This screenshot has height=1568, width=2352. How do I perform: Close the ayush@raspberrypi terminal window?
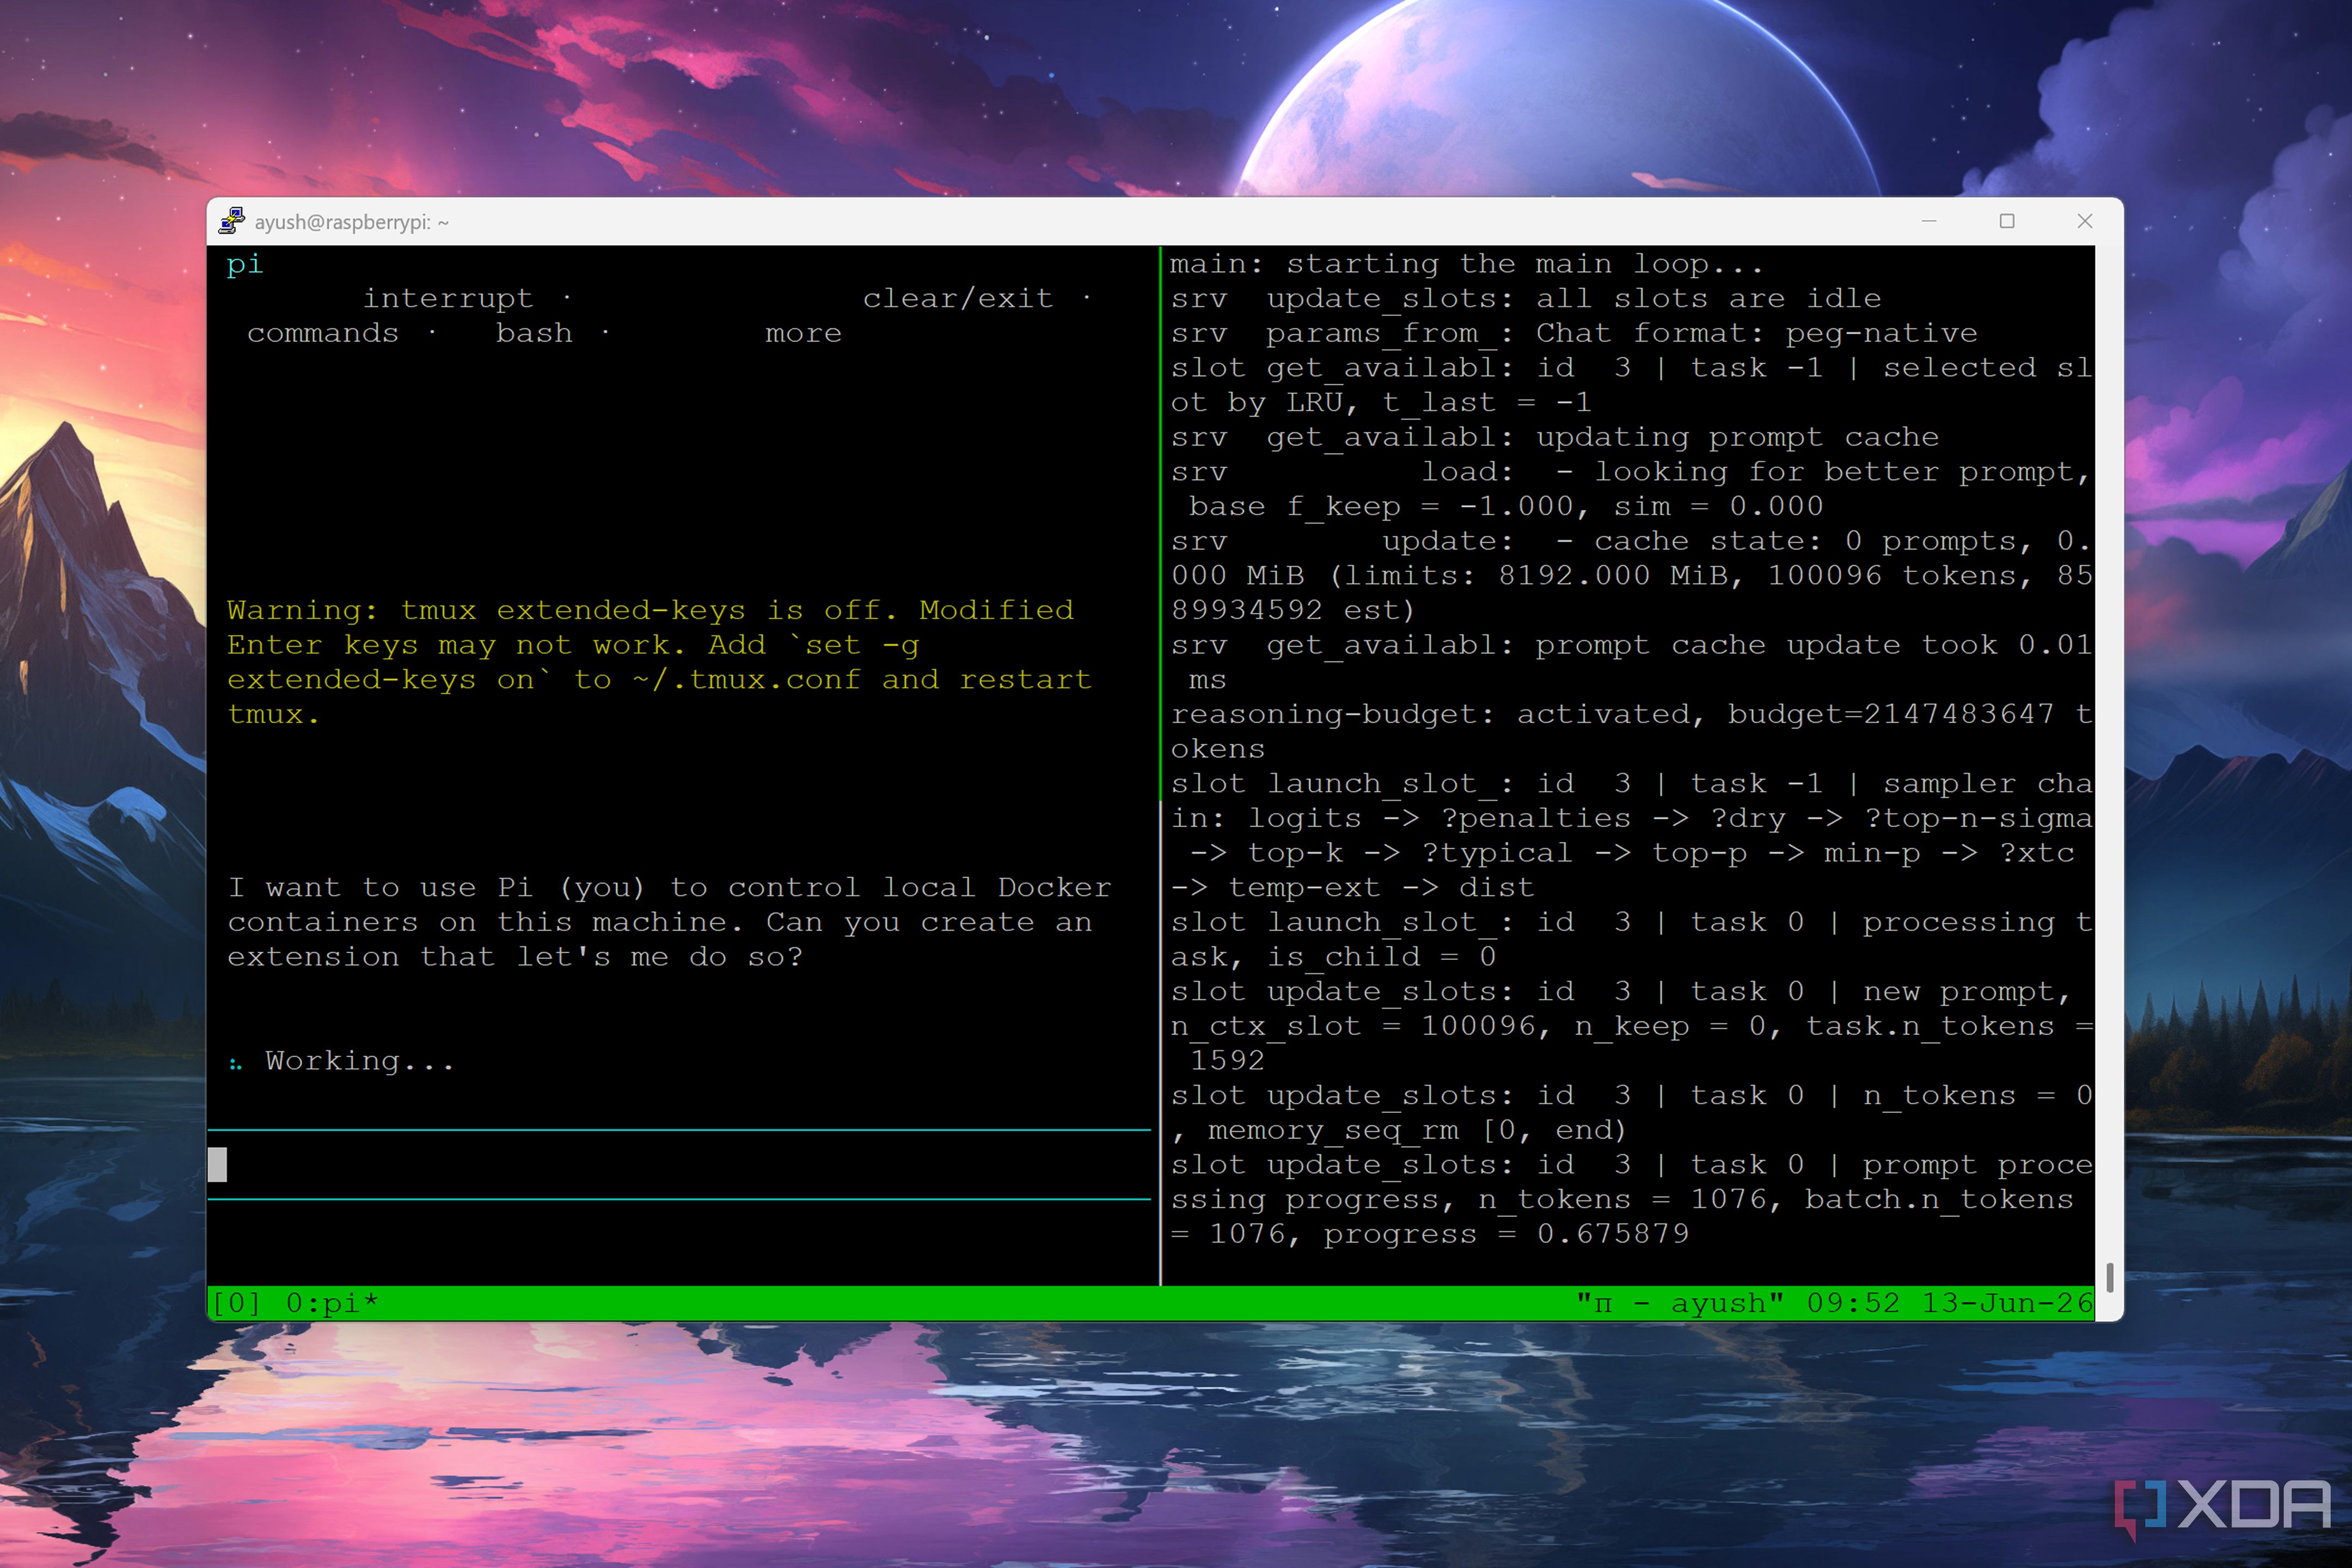tap(2085, 221)
